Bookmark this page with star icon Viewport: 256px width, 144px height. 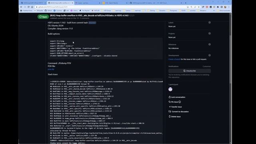[x=199, y=7]
